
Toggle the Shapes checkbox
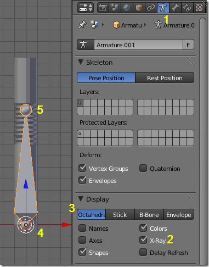point(82,252)
